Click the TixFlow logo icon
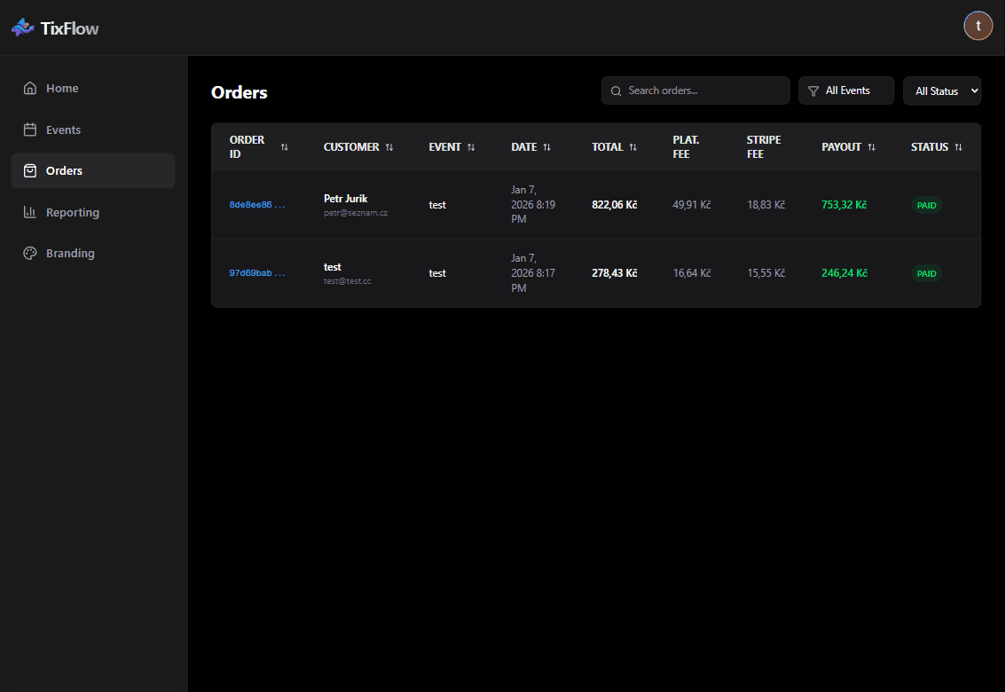Screen dimensions: 1006x692 [x=22, y=27]
